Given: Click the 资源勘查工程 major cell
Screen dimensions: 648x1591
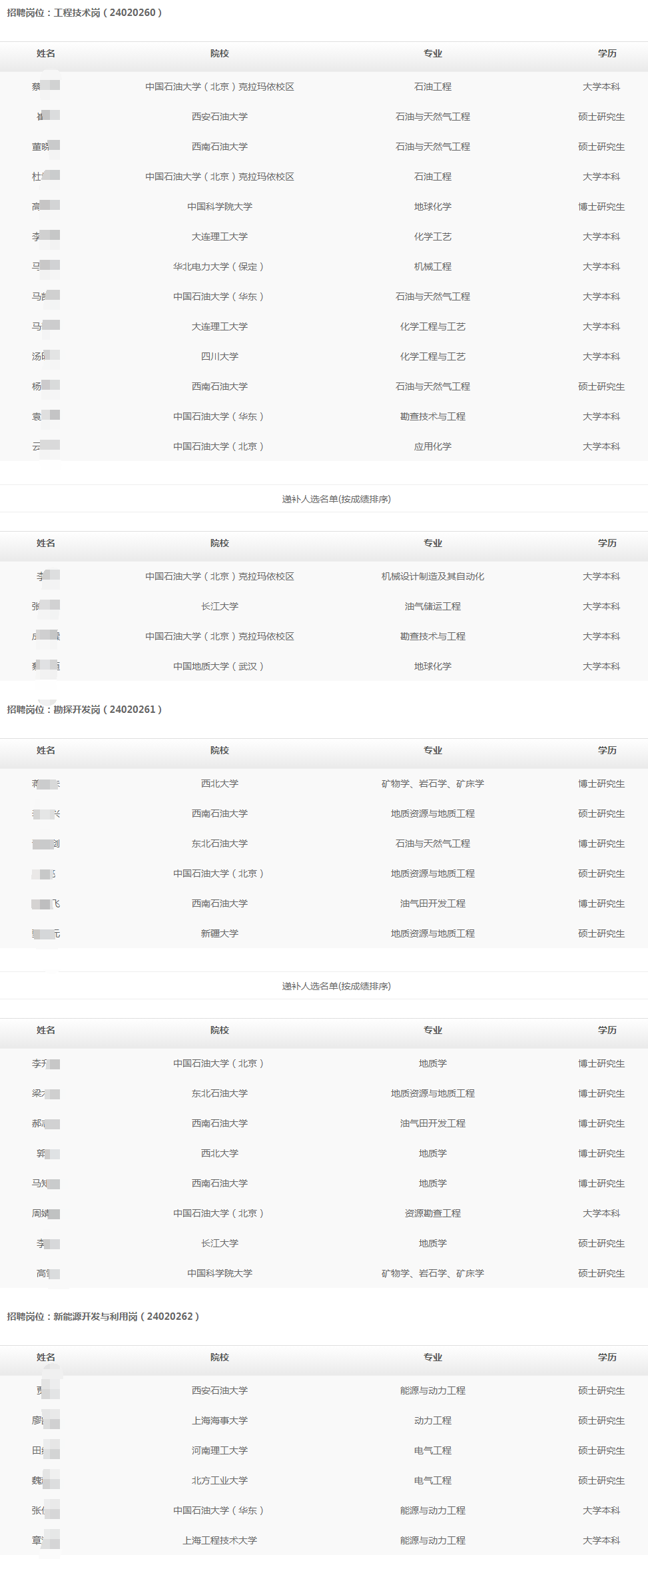Looking at the screenshot, I should point(432,1213).
